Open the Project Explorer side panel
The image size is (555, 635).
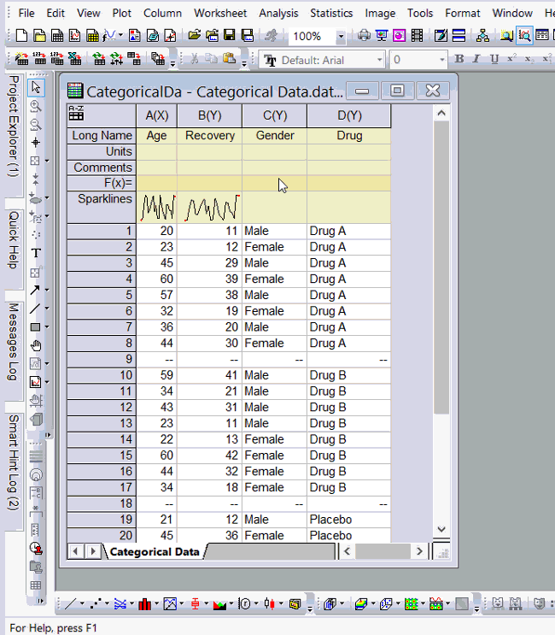[13, 126]
